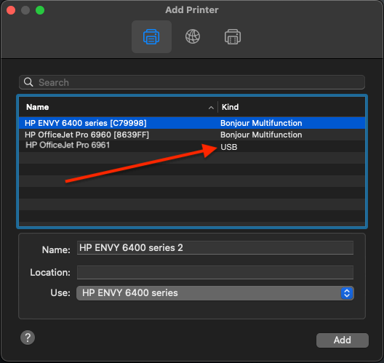Select the Default printer tab icon
The width and height of the screenshot is (384, 363).
pos(151,37)
